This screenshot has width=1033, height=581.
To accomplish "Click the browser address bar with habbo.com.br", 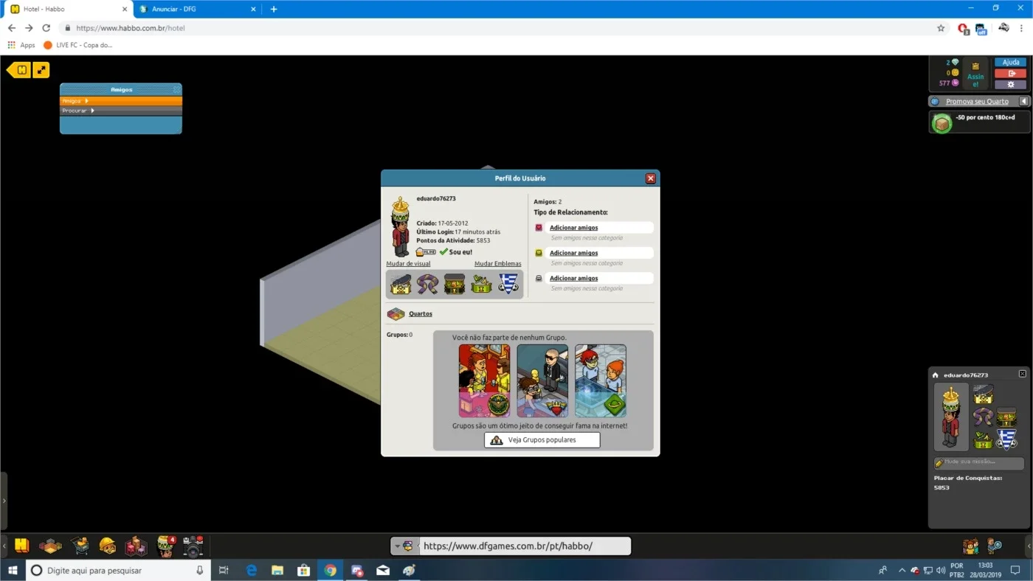I will (x=502, y=28).
